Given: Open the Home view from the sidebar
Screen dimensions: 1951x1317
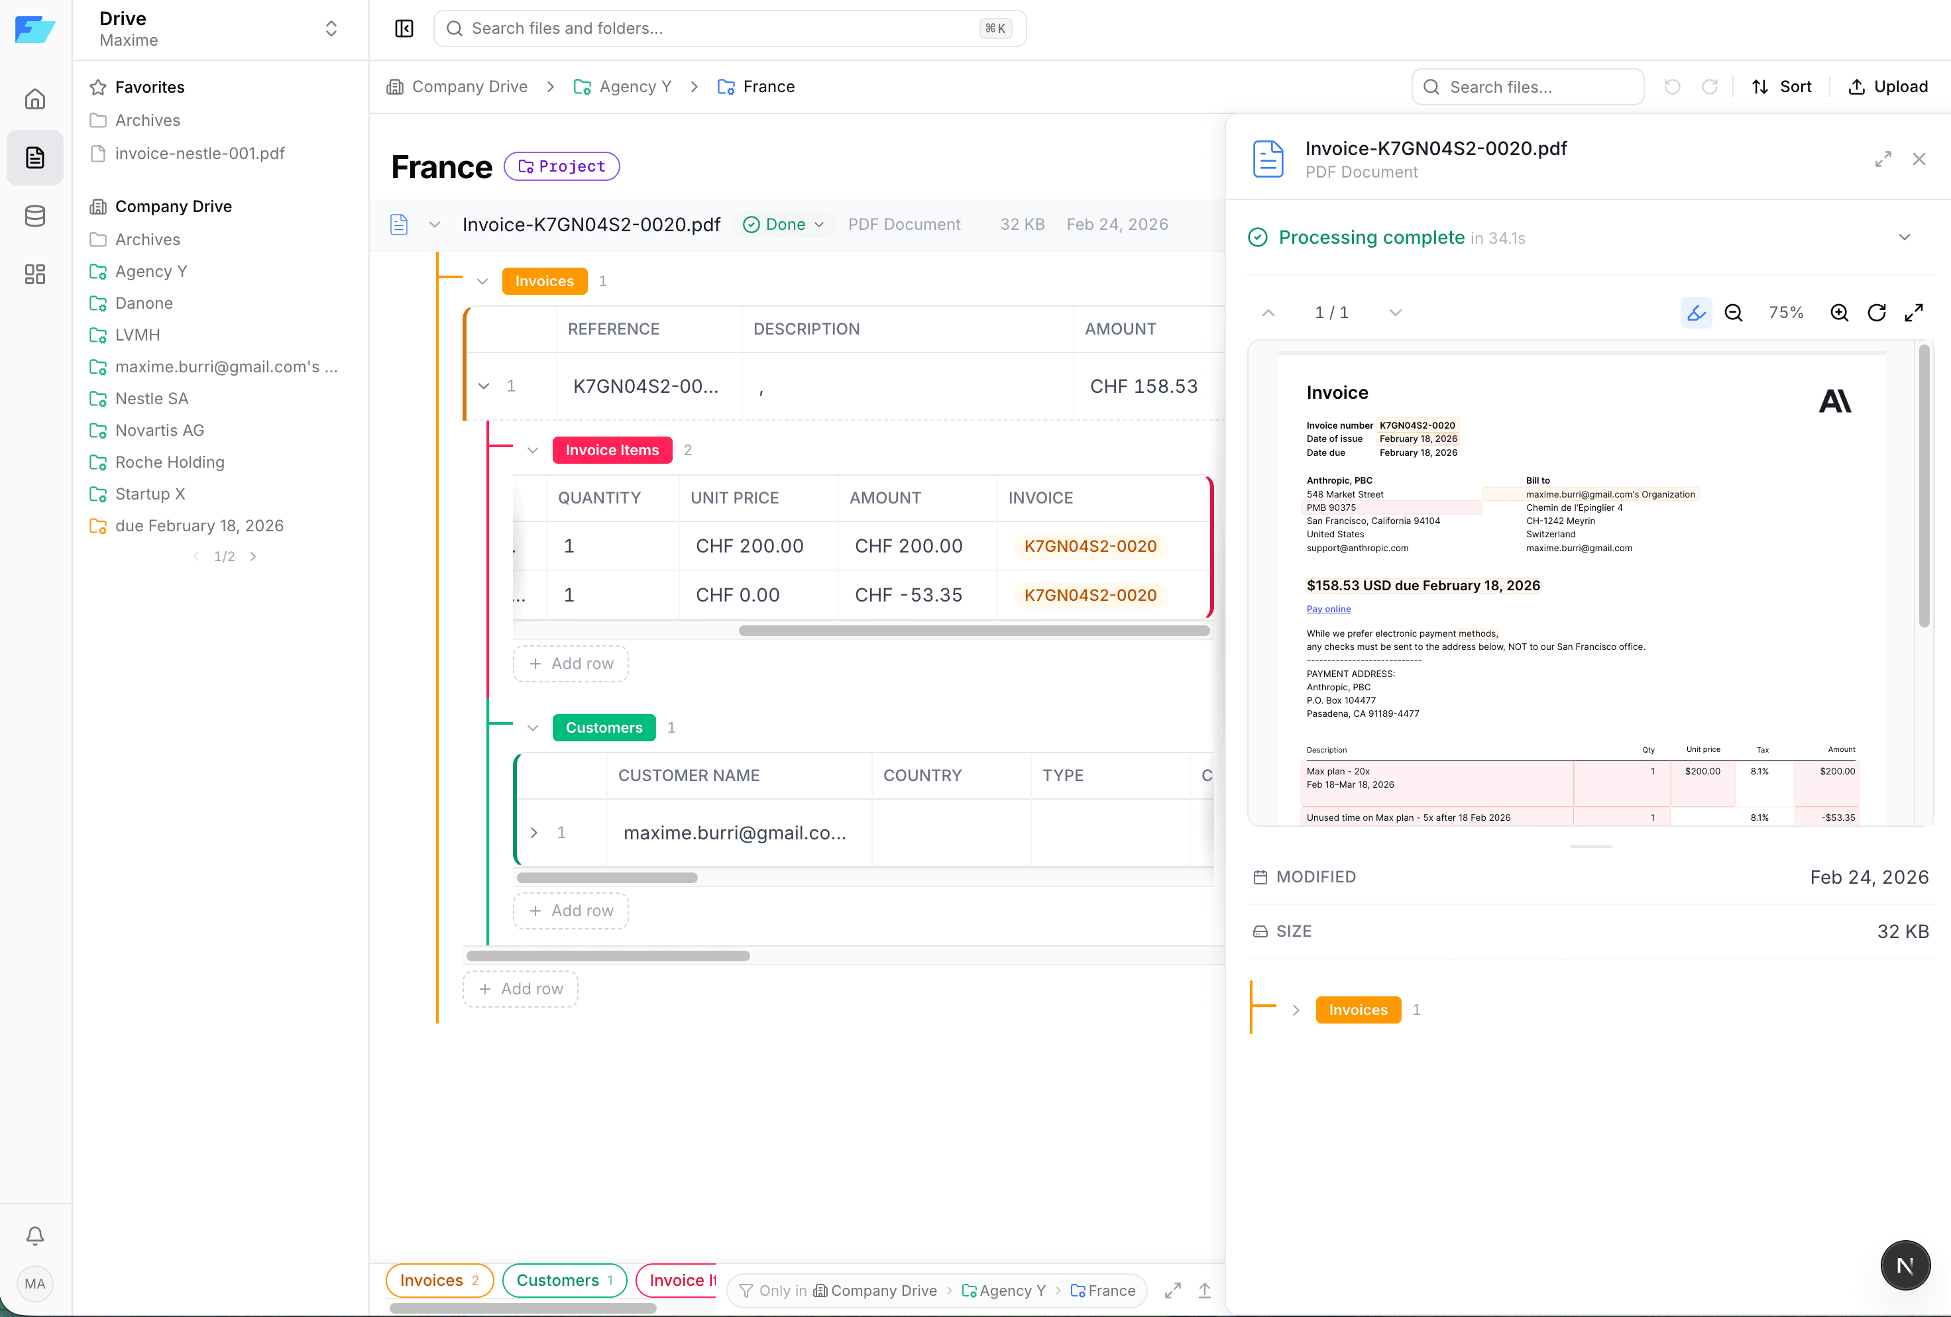Looking at the screenshot, I should [x=35, y=98].
